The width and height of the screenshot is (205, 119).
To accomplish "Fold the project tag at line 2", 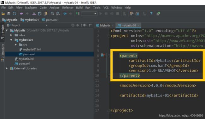I will coord(108,36).
